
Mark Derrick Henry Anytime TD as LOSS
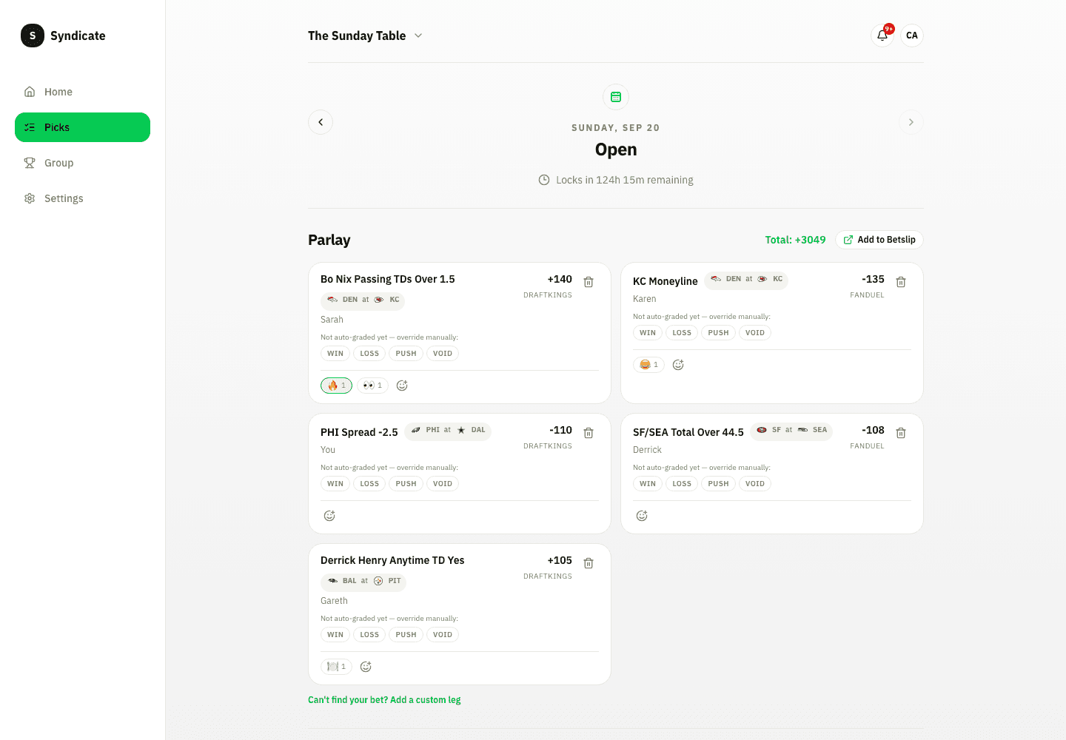pos(369,635)
